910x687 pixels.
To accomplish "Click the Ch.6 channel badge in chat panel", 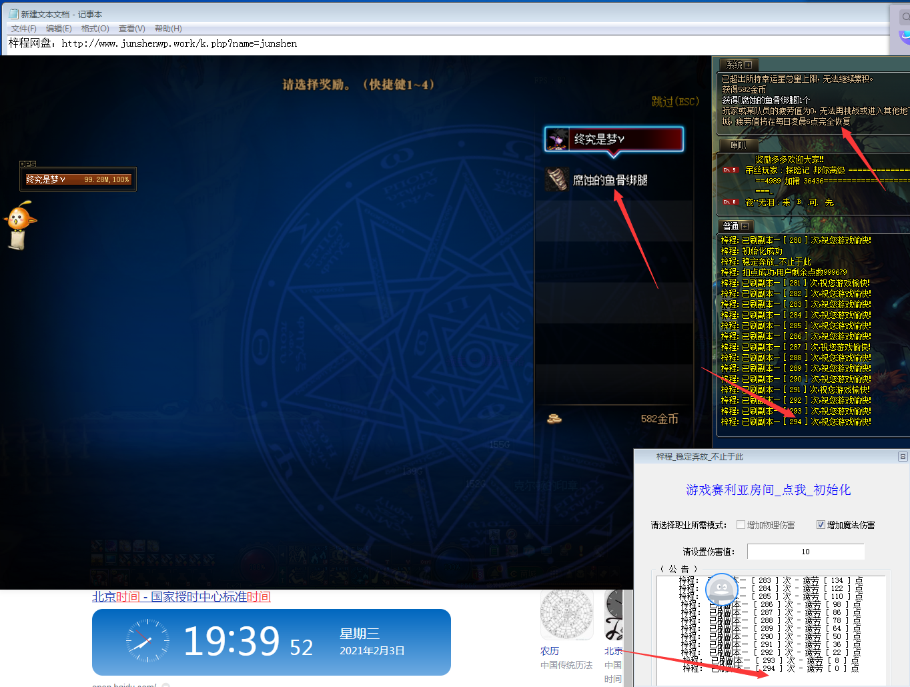I will [731, 201].
